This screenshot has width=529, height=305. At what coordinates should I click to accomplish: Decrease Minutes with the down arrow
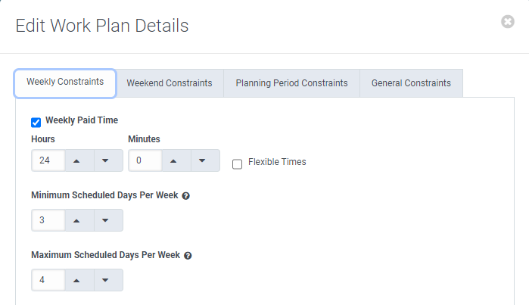[x=203, y=160]
